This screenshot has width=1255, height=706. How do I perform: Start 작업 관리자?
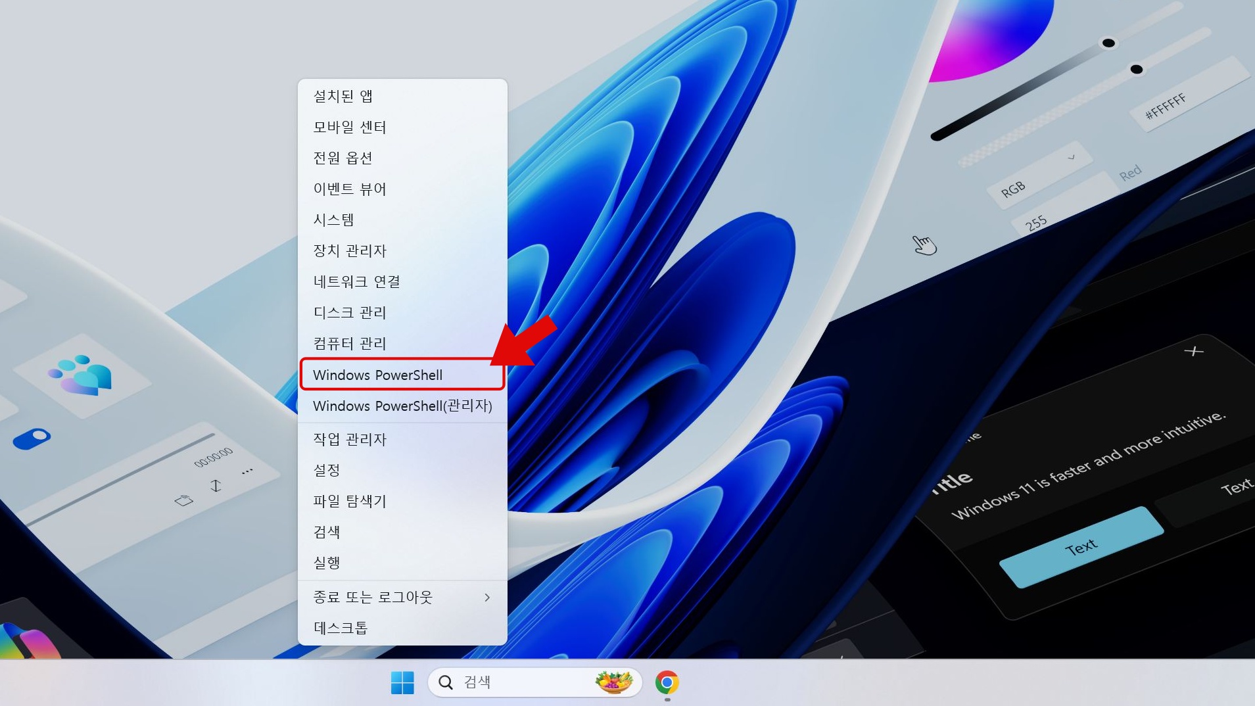pyautogui.click(x=350, y=439)
